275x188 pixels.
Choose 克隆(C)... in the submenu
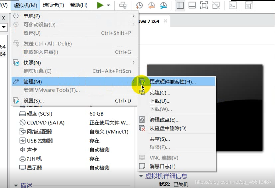pyautogui.click(x=177, y=93)
